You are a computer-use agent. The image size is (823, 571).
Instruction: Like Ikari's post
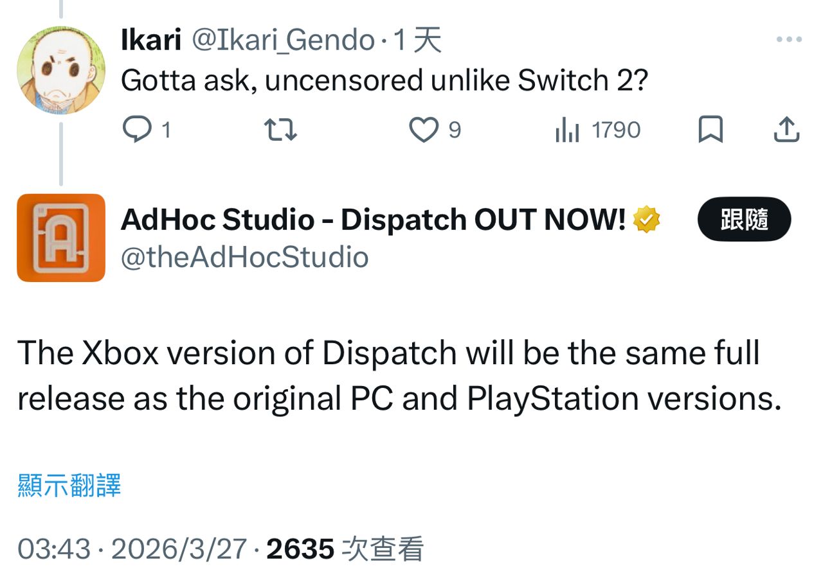424,130
